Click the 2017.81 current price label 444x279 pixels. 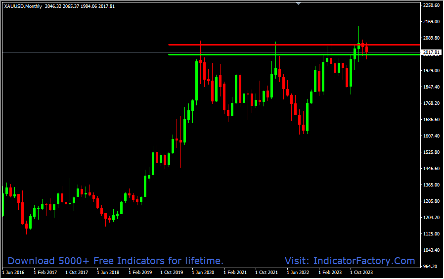[432, 52]
